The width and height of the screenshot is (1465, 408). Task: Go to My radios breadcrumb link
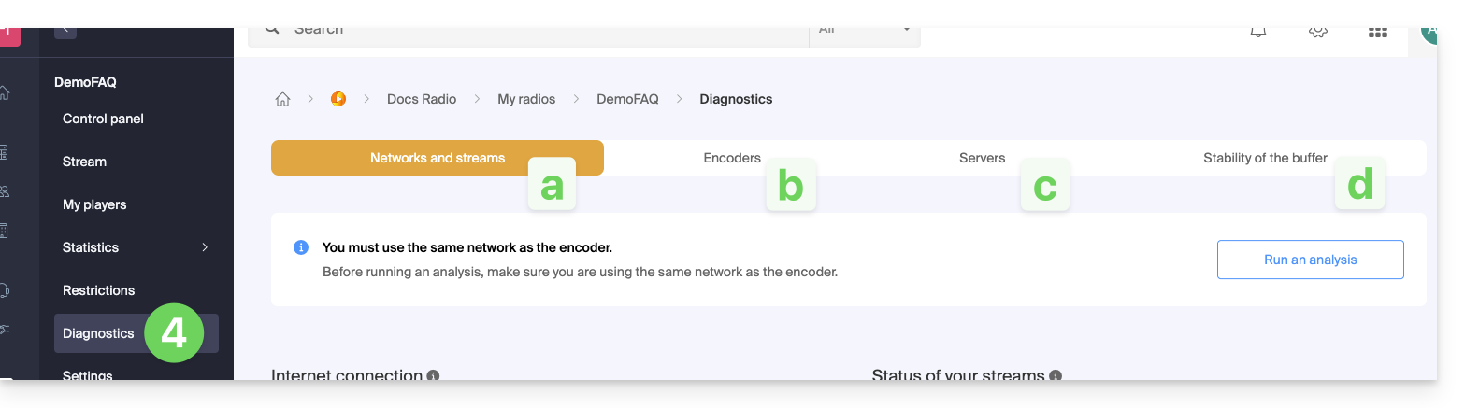pyautogui.click(x=526, y=99)
